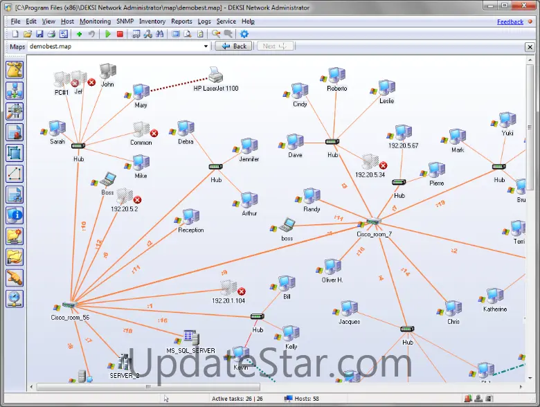Screen dimensions: 540x407
Task: Click the horizontal scrollbar right arrow
Action: [521, 387]
